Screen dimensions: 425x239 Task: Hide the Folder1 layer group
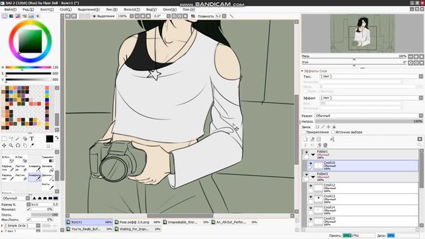point(306,152)
